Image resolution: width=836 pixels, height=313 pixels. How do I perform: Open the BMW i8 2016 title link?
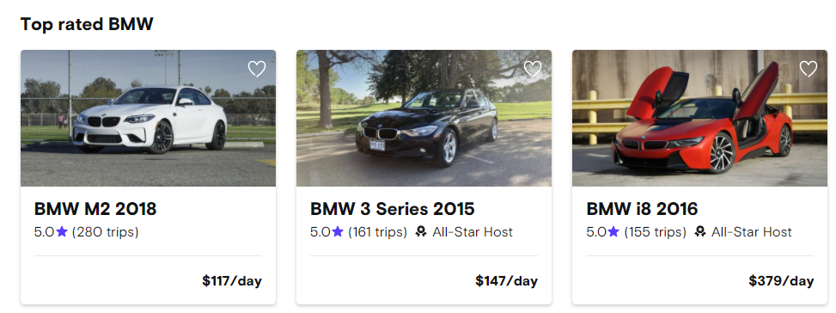(x=642, y=209)
